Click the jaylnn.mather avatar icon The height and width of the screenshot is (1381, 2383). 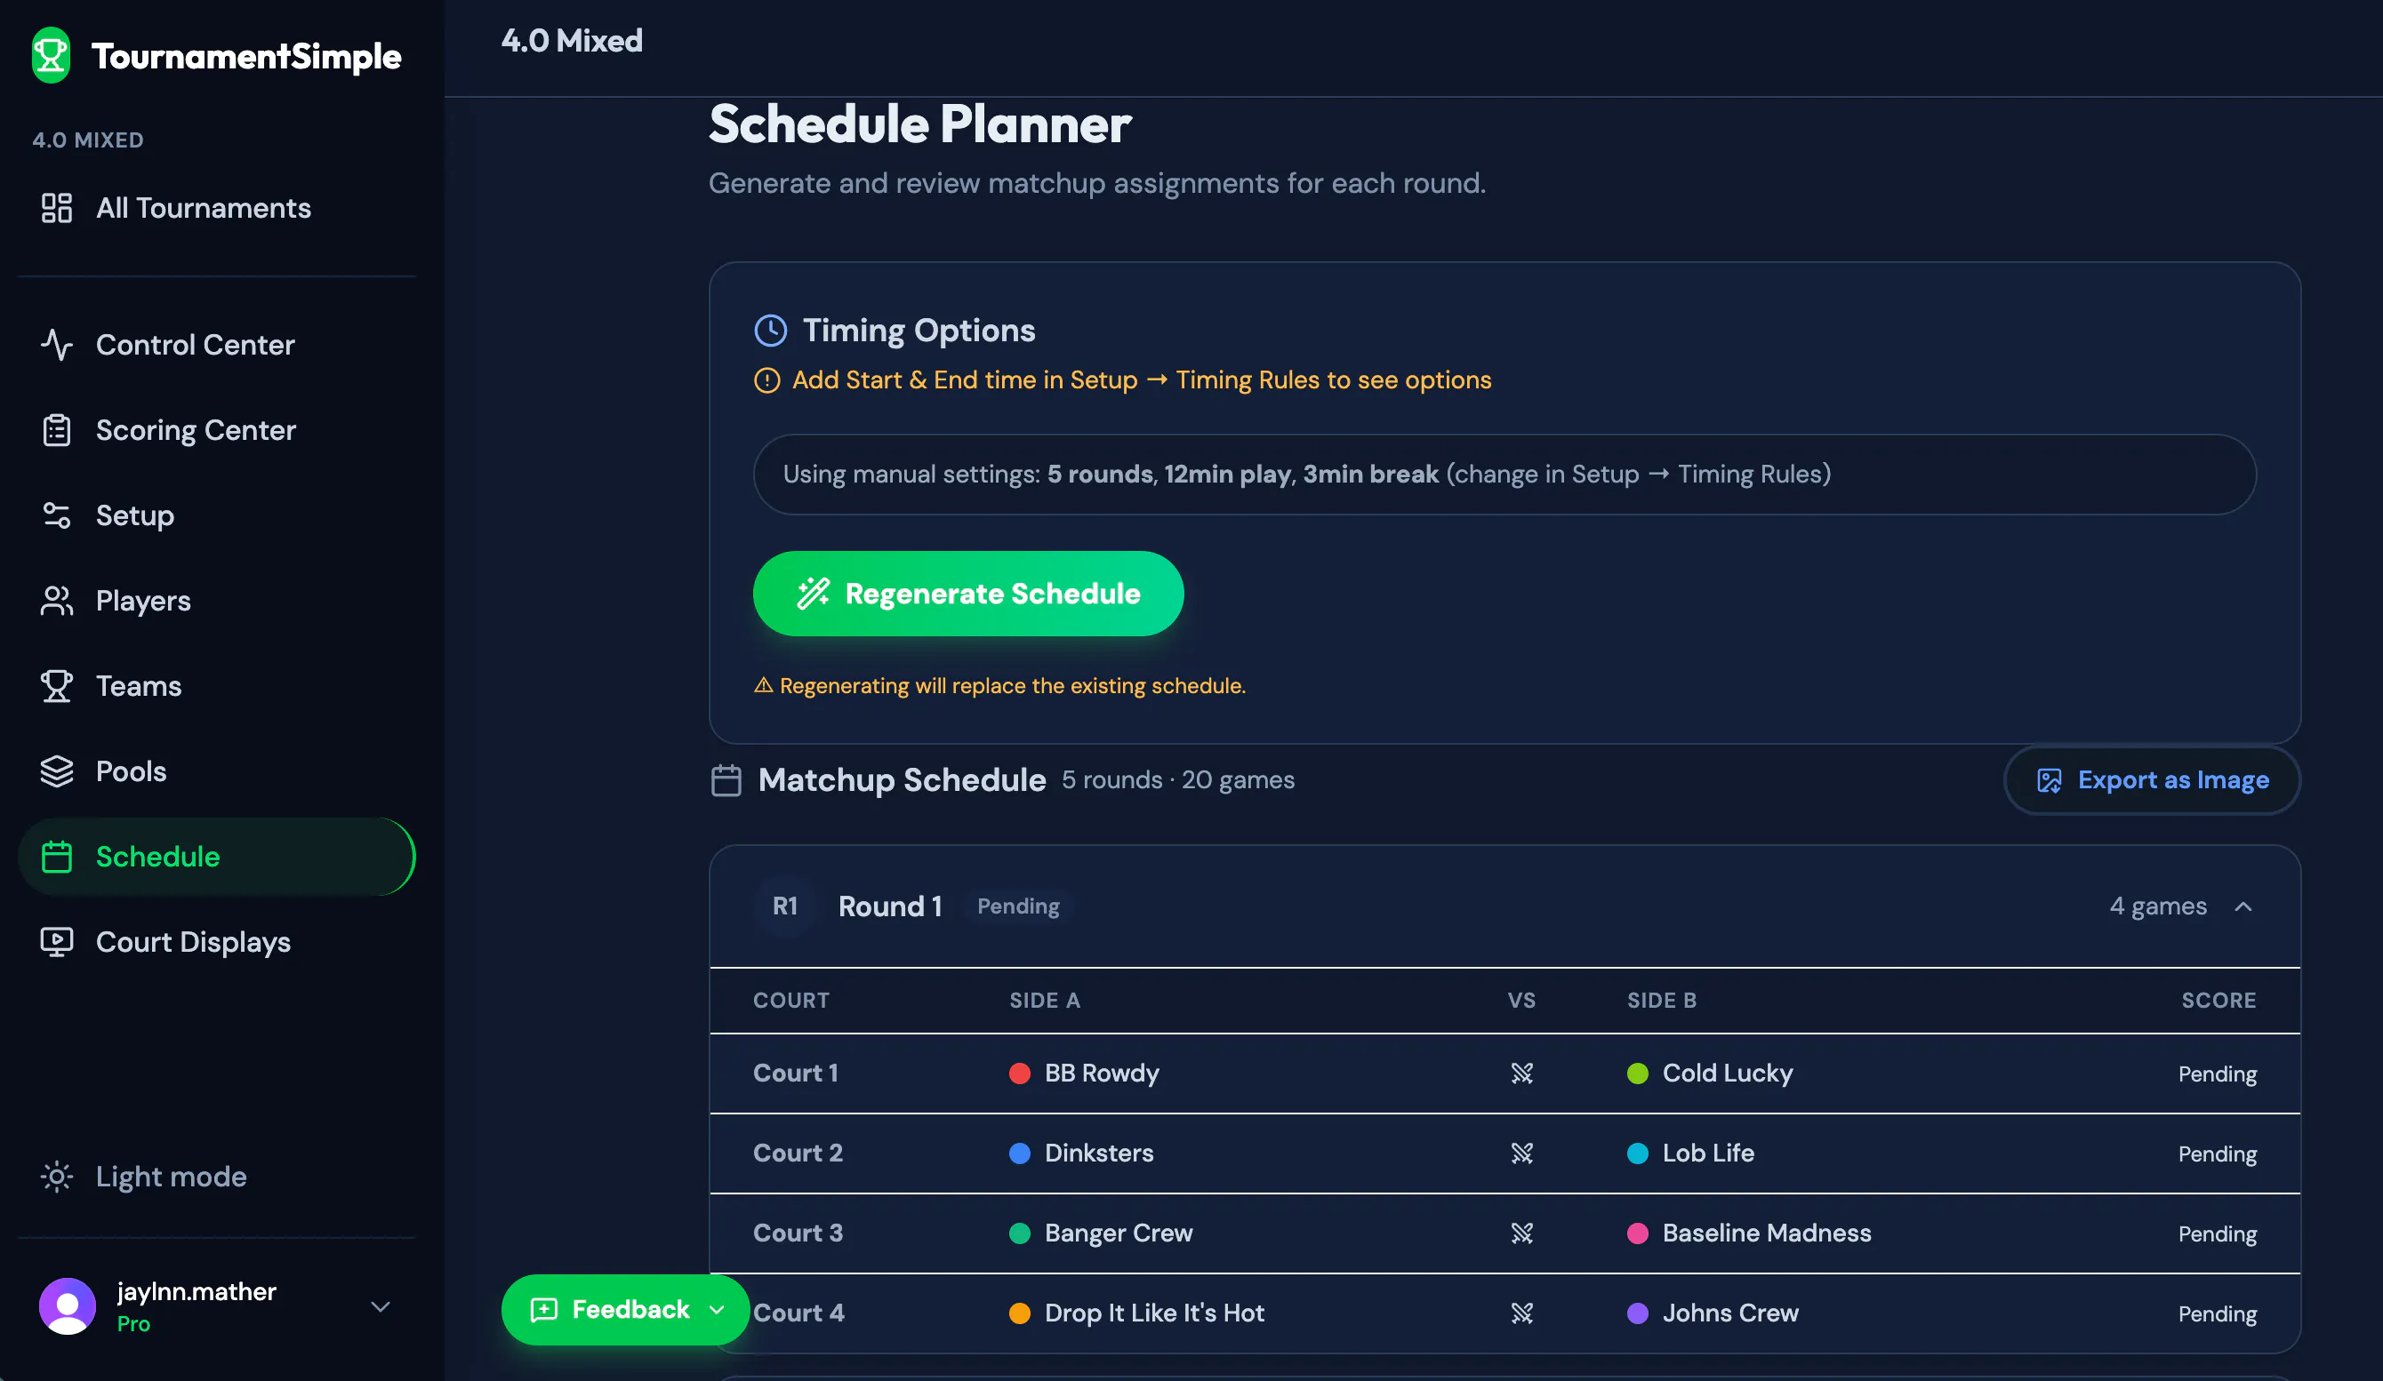pos(68,1306)
